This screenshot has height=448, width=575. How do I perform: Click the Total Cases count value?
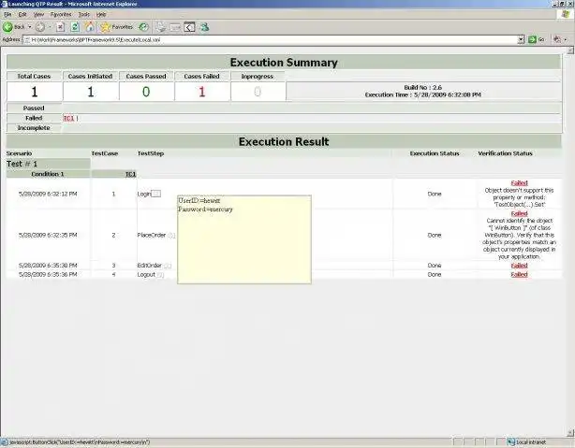[x=34, y=92]
